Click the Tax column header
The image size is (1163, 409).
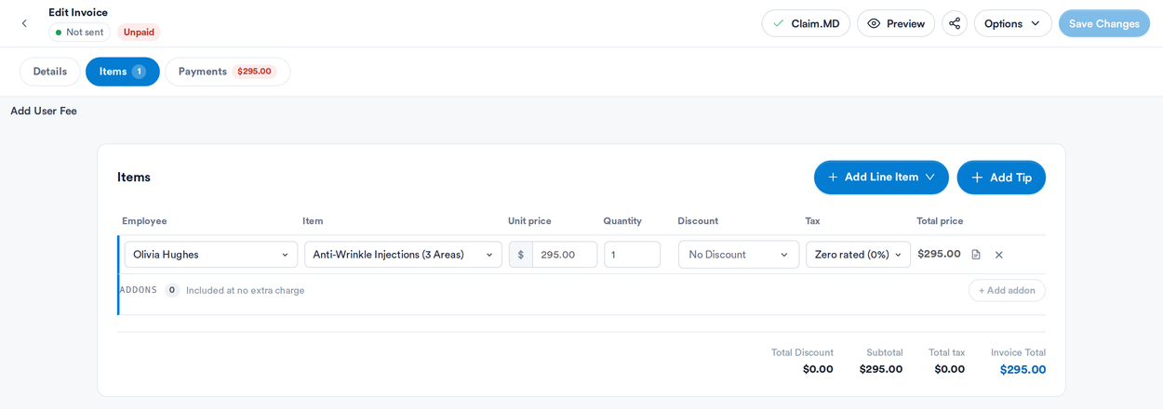click(812, 221)
